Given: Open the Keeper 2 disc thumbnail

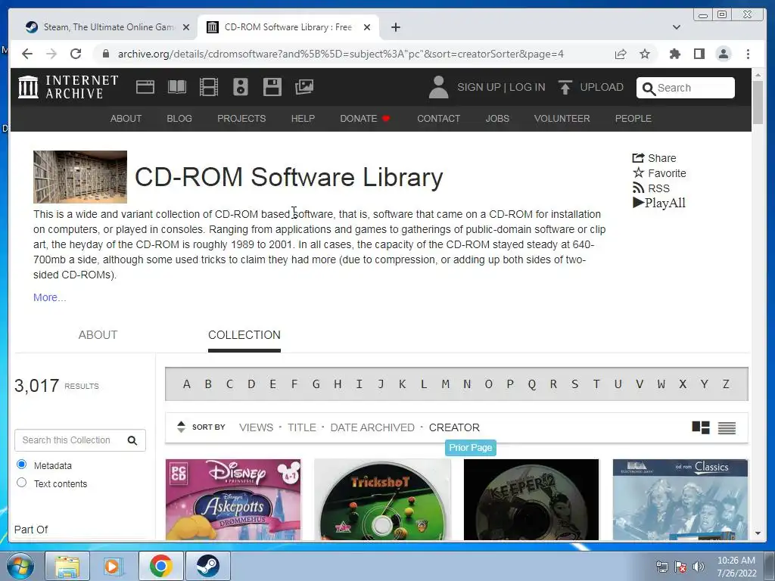Looking at the screenshot, I should pos(531,499).
